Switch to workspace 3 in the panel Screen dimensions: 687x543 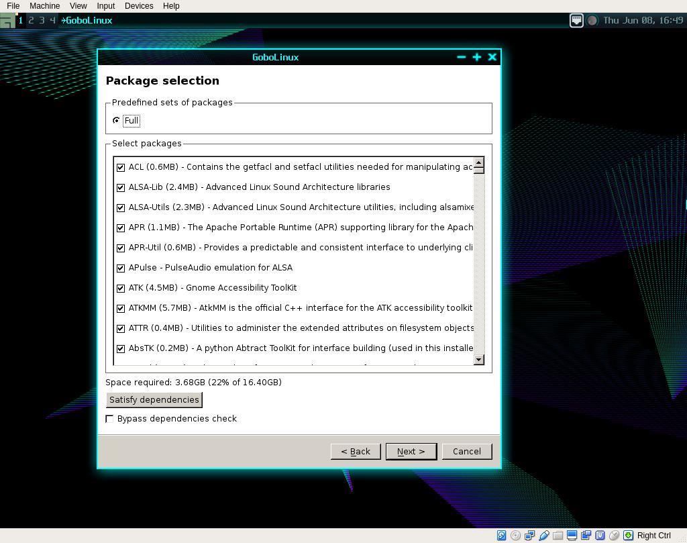tap(42, 20)
